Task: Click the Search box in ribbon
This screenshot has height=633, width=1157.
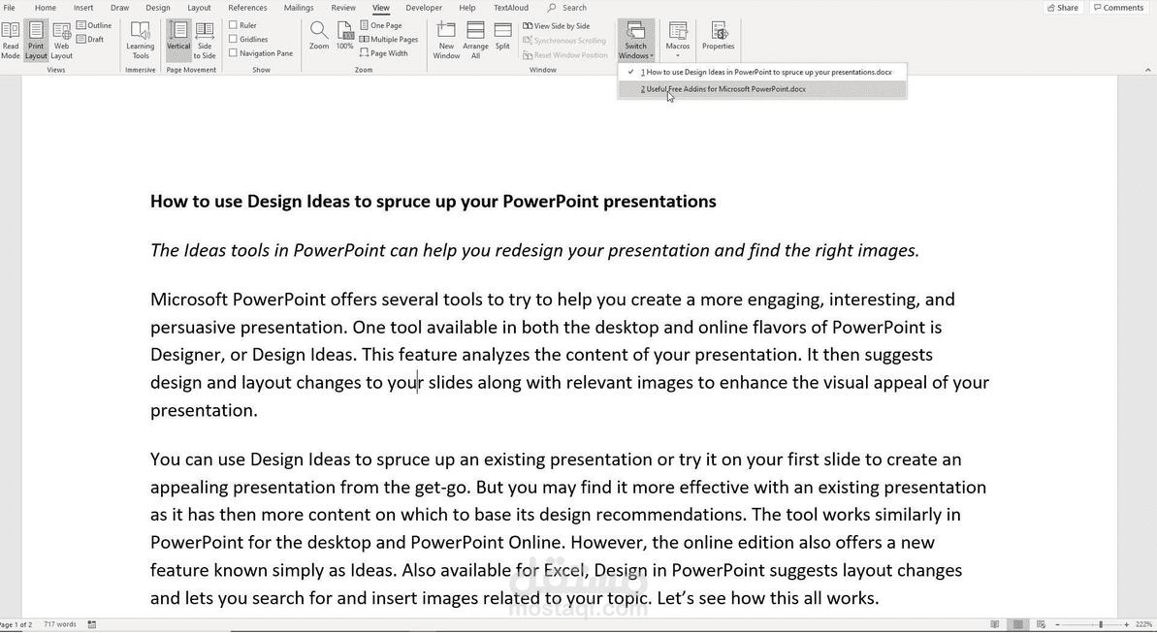Action: pos(567,8)
